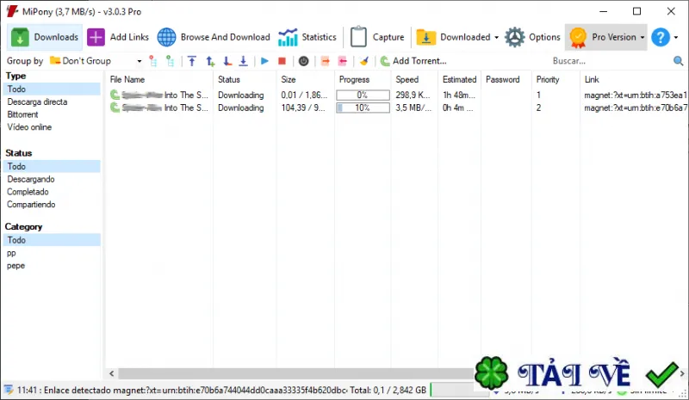Click the Enlace detectado status message
The height and width of the screenshot is (400, 689).
point(182,390)
